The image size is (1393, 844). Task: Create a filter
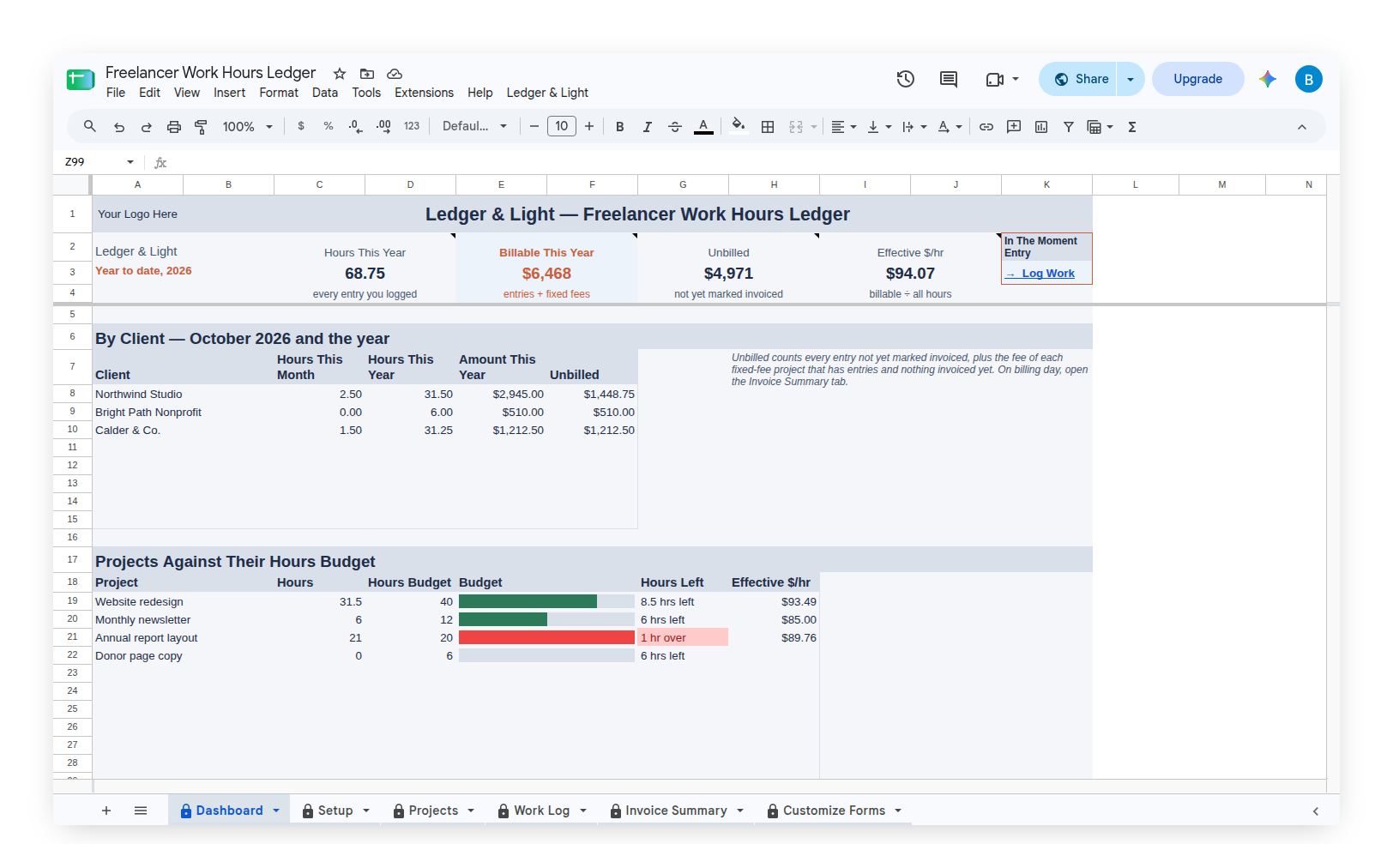coord(1069,127)
